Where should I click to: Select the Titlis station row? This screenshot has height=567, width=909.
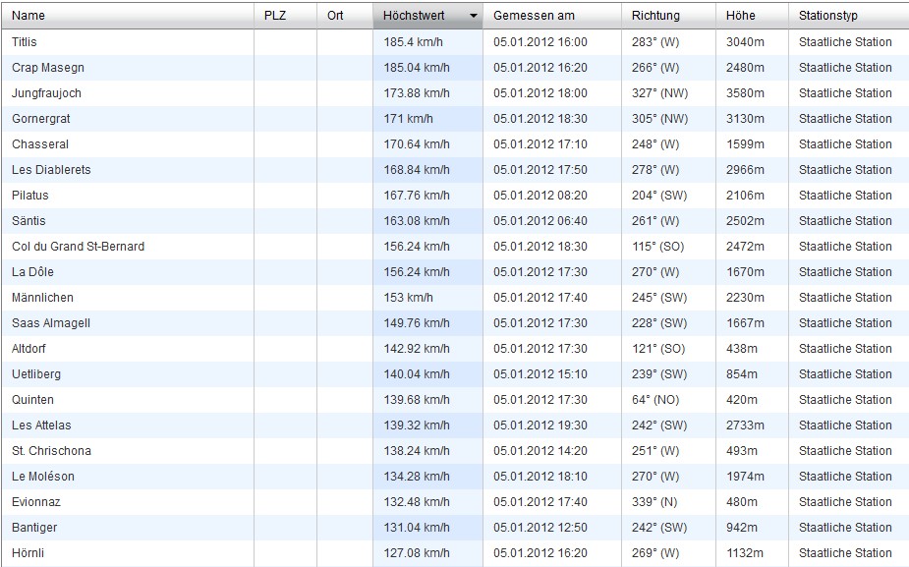click(x=25, y=42)
